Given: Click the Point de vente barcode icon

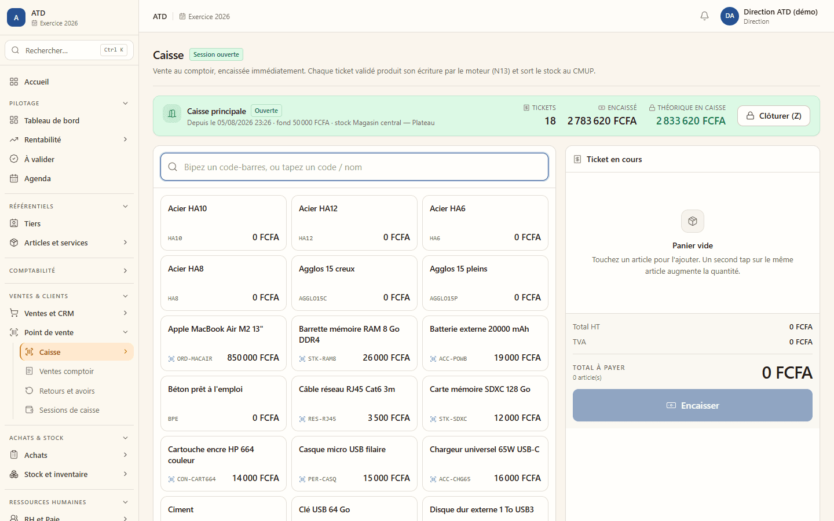Looking at the screenshot, I should click(14, 332).
